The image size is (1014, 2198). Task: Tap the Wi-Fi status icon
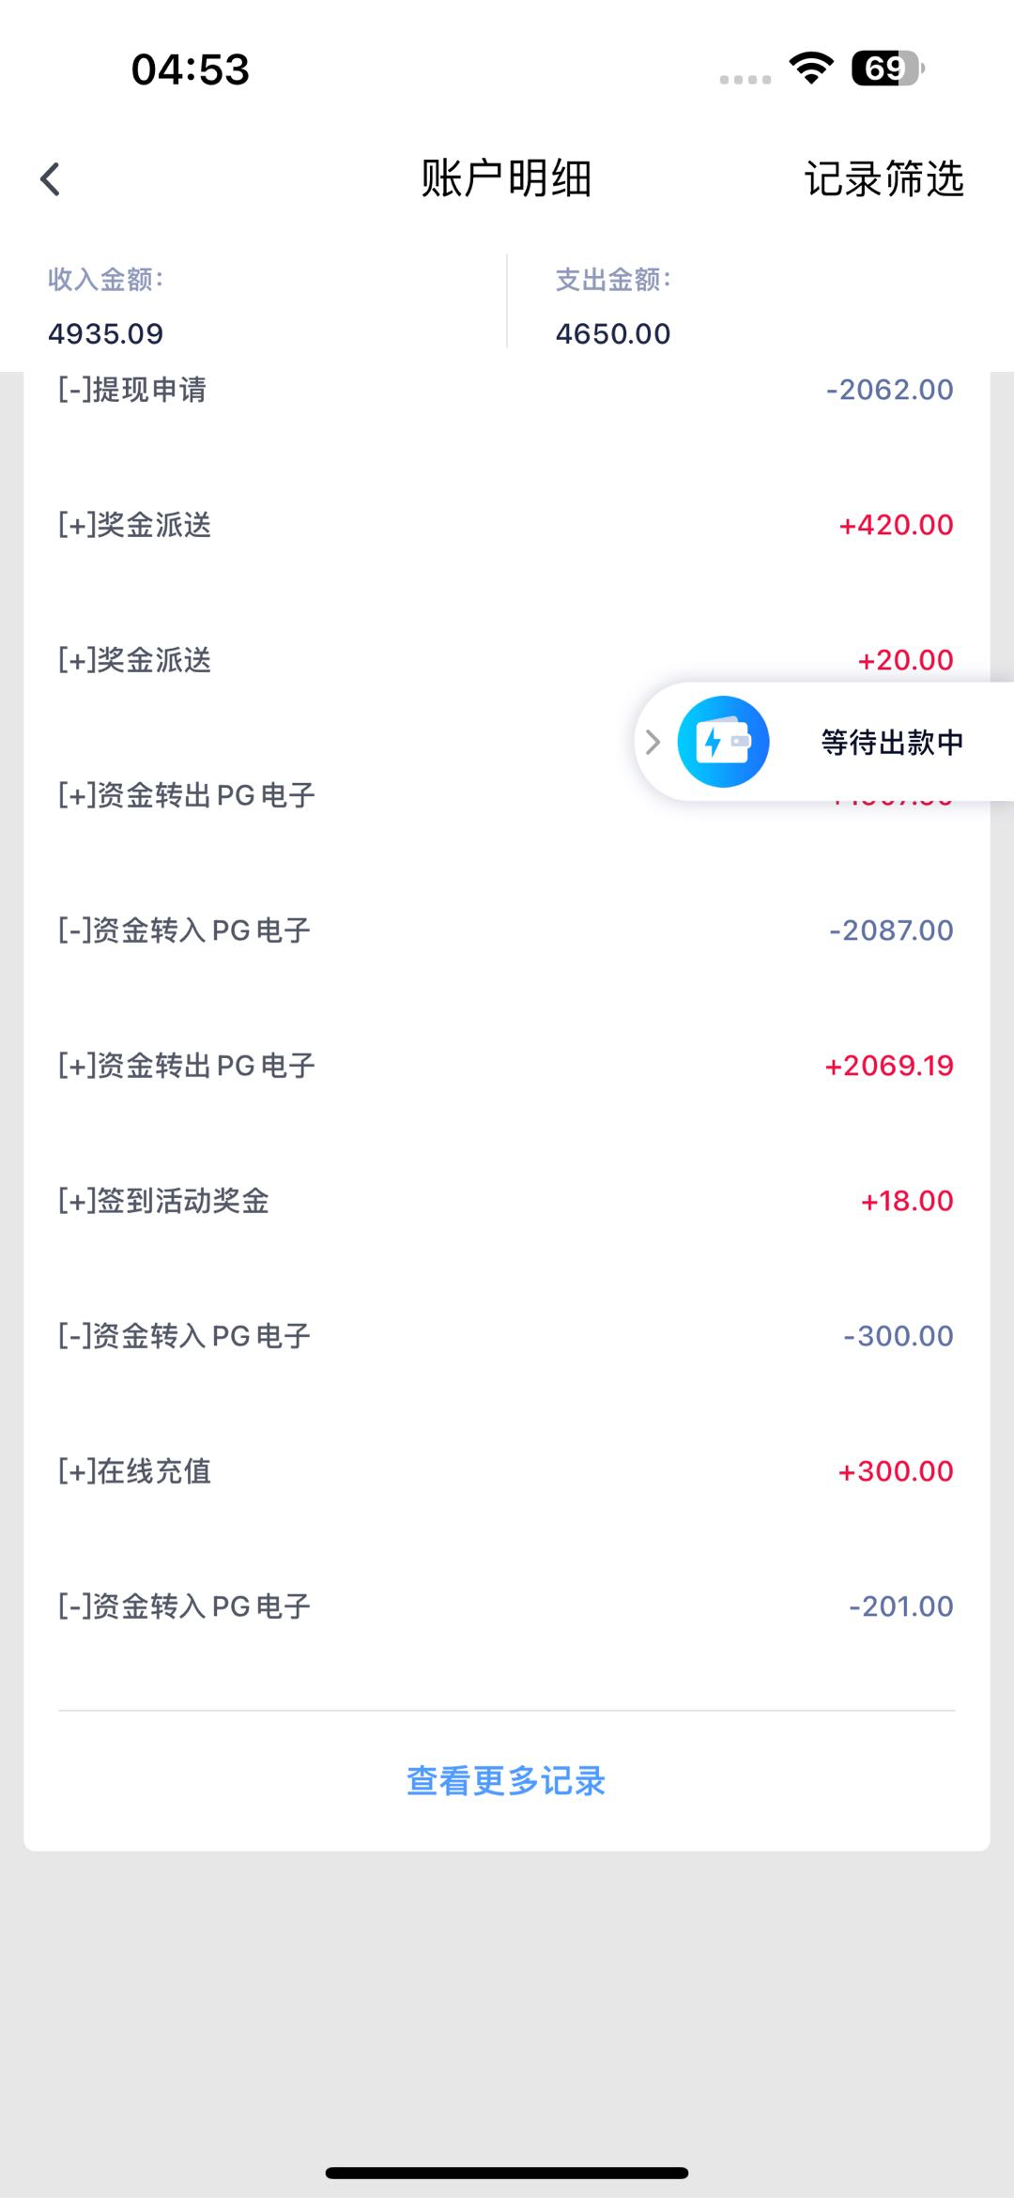coord(811,68)
